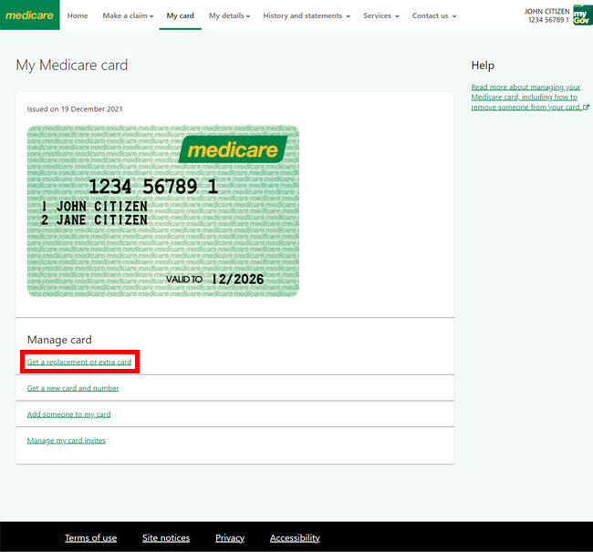The height and width of the screenshot is (552, 593).
Task: Click the JOHN CITIZEN account name in header
Action: pos(546,11)
